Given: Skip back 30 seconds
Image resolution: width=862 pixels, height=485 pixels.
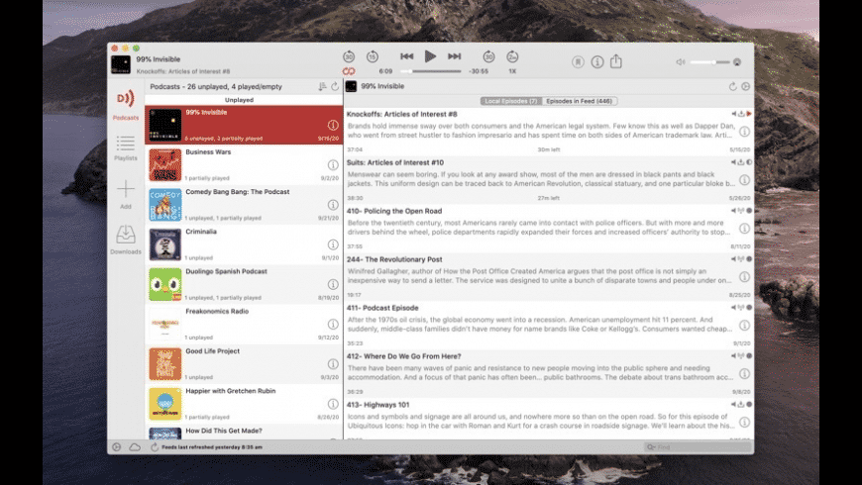Looking at the screenshot, I should coord(349,56).
